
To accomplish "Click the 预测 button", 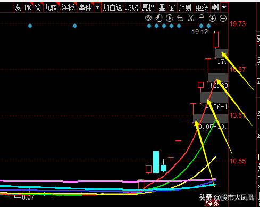I will (x=185, y=7).
